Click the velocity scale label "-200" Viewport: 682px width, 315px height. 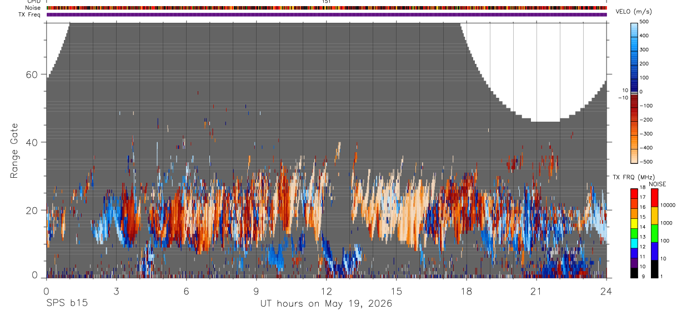pos(645,120)
